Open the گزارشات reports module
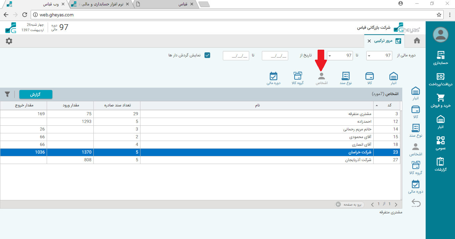Image resolution: width=455 pixels, height=239 pixels. [x=441, y=164]
